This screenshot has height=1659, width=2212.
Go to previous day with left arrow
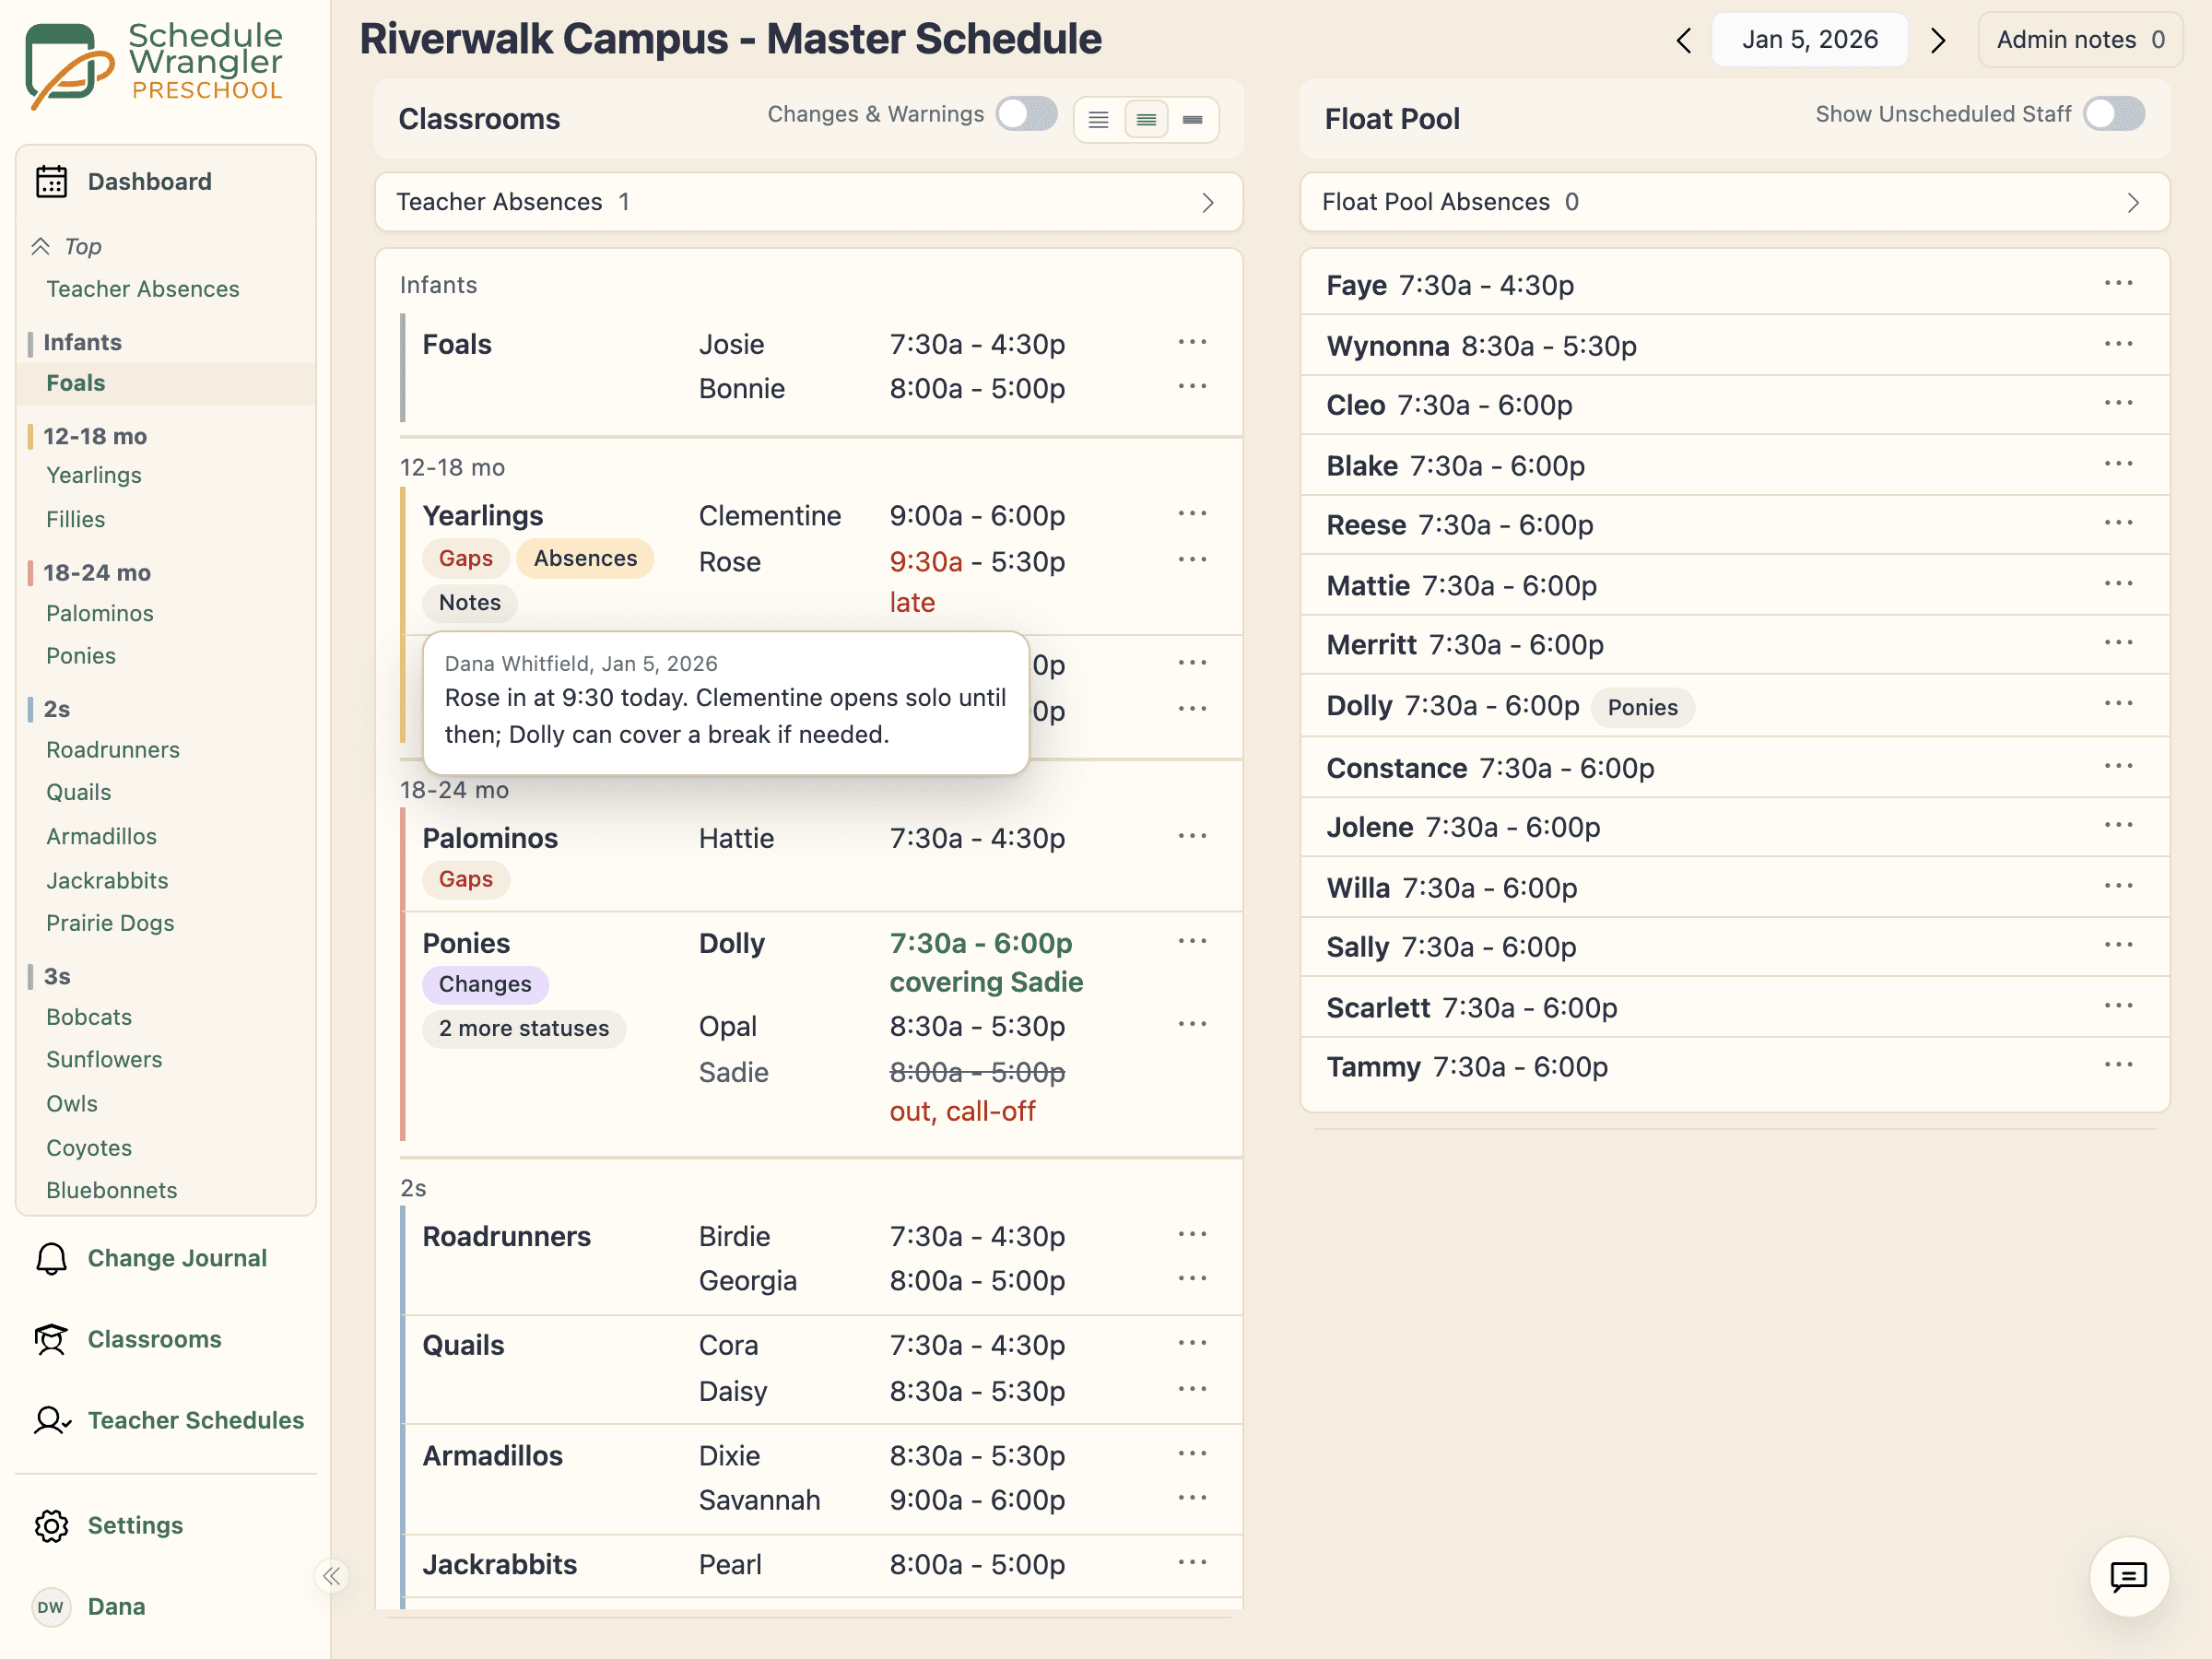[x=1684, y=40]
